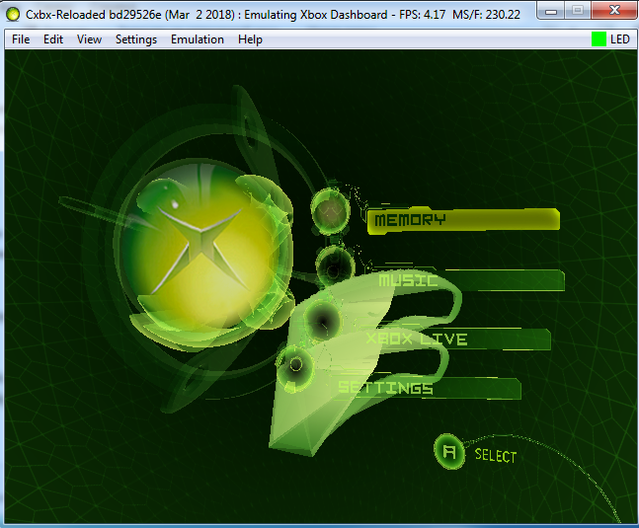Open the Emulation menu
Viewport: 639px width, 528px height.
[x=198, y=39]
